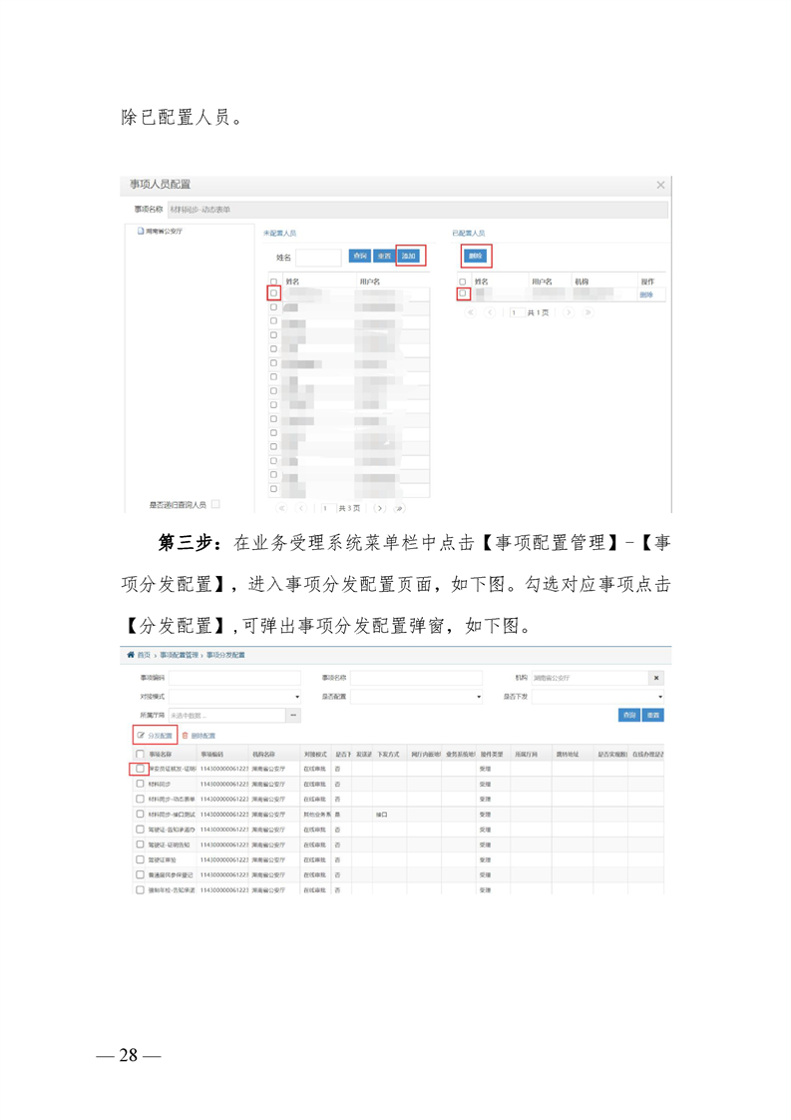Jump to last page in 未配置人员 pager (共3页)
The width and height of the screenshot is (791, 1120).
399,508
